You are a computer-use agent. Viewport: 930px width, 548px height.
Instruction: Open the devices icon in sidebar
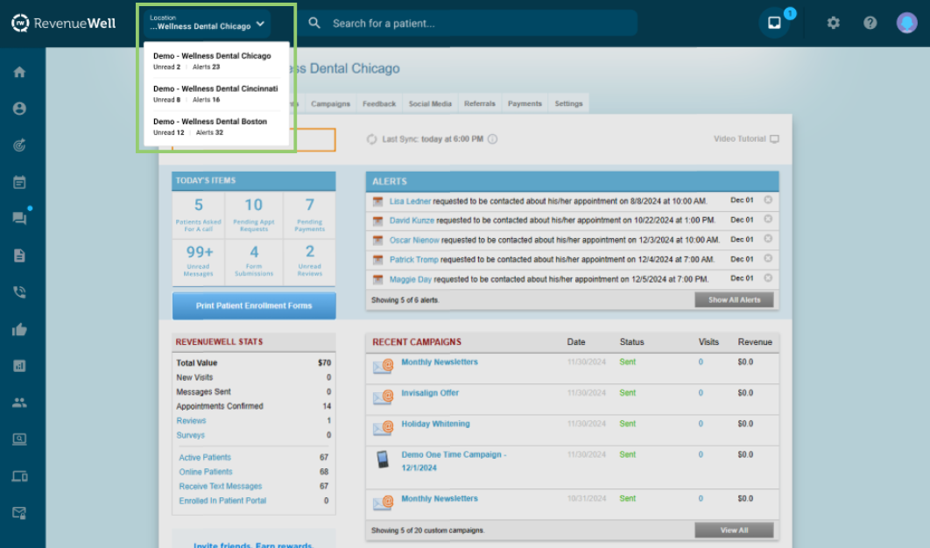[19, 476]
